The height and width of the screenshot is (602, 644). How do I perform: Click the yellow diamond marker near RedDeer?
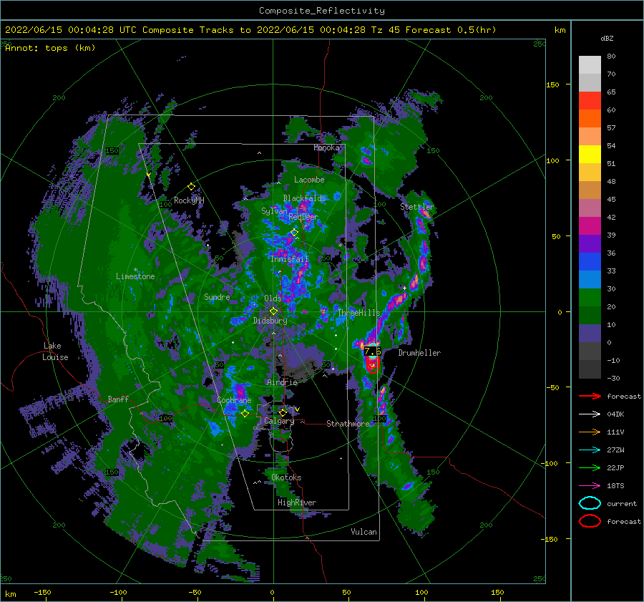[x=294, y=232]
